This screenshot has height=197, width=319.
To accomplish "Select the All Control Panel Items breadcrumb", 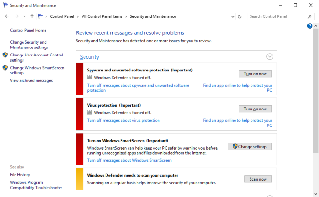I will [x=102, y=16].
